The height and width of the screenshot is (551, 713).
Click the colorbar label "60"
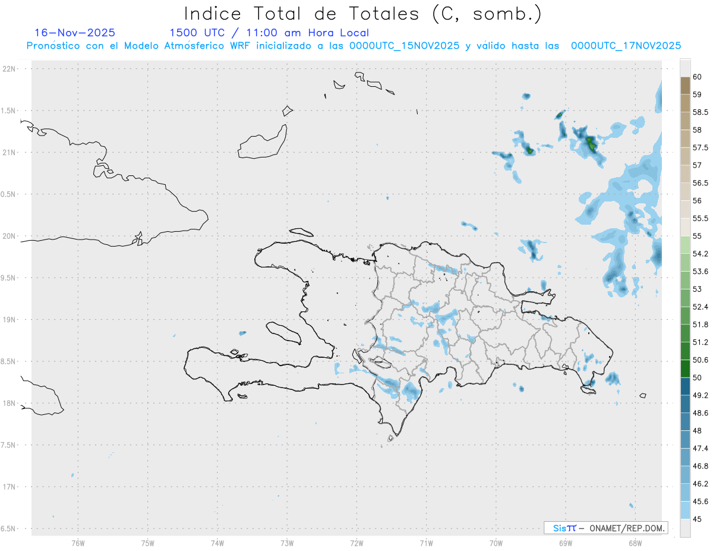point(697,77)
